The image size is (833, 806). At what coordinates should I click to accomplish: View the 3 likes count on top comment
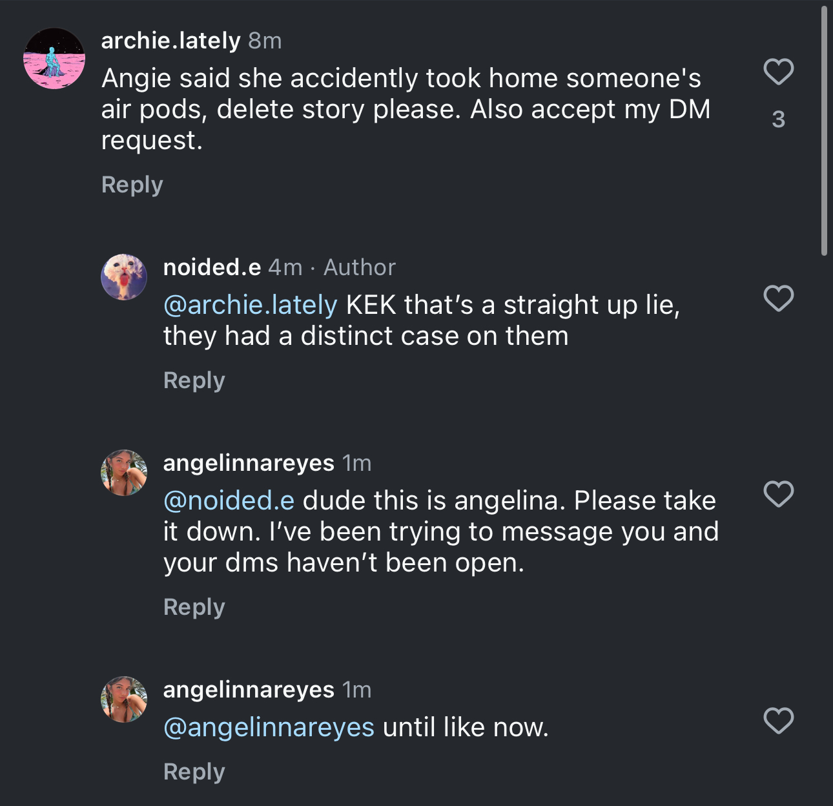click(778, 119)
